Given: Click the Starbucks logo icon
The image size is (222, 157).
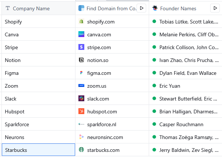Looking at the screenshot, I should [81, 150].
